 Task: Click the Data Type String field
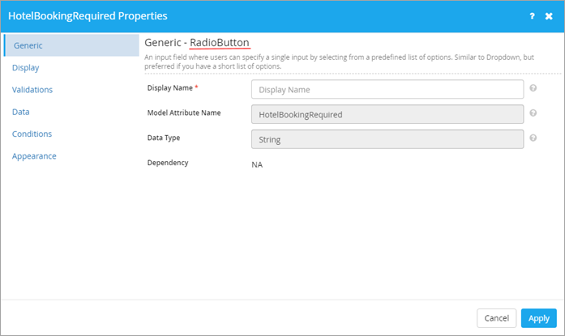387,139
